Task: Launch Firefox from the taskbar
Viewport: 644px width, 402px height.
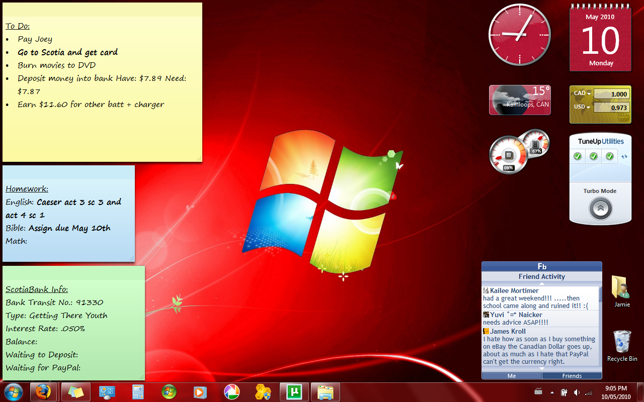Action: 44,391
